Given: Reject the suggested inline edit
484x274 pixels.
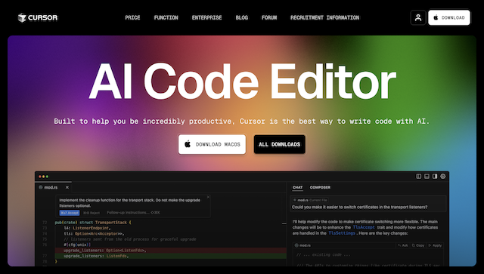Looking at the screenshot, I should (x=92, y=213).
